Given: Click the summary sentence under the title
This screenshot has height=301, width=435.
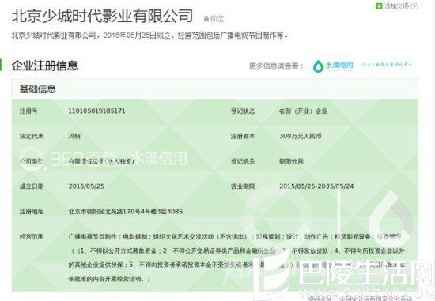Looking at the screenshot, I should click(150, 36).
